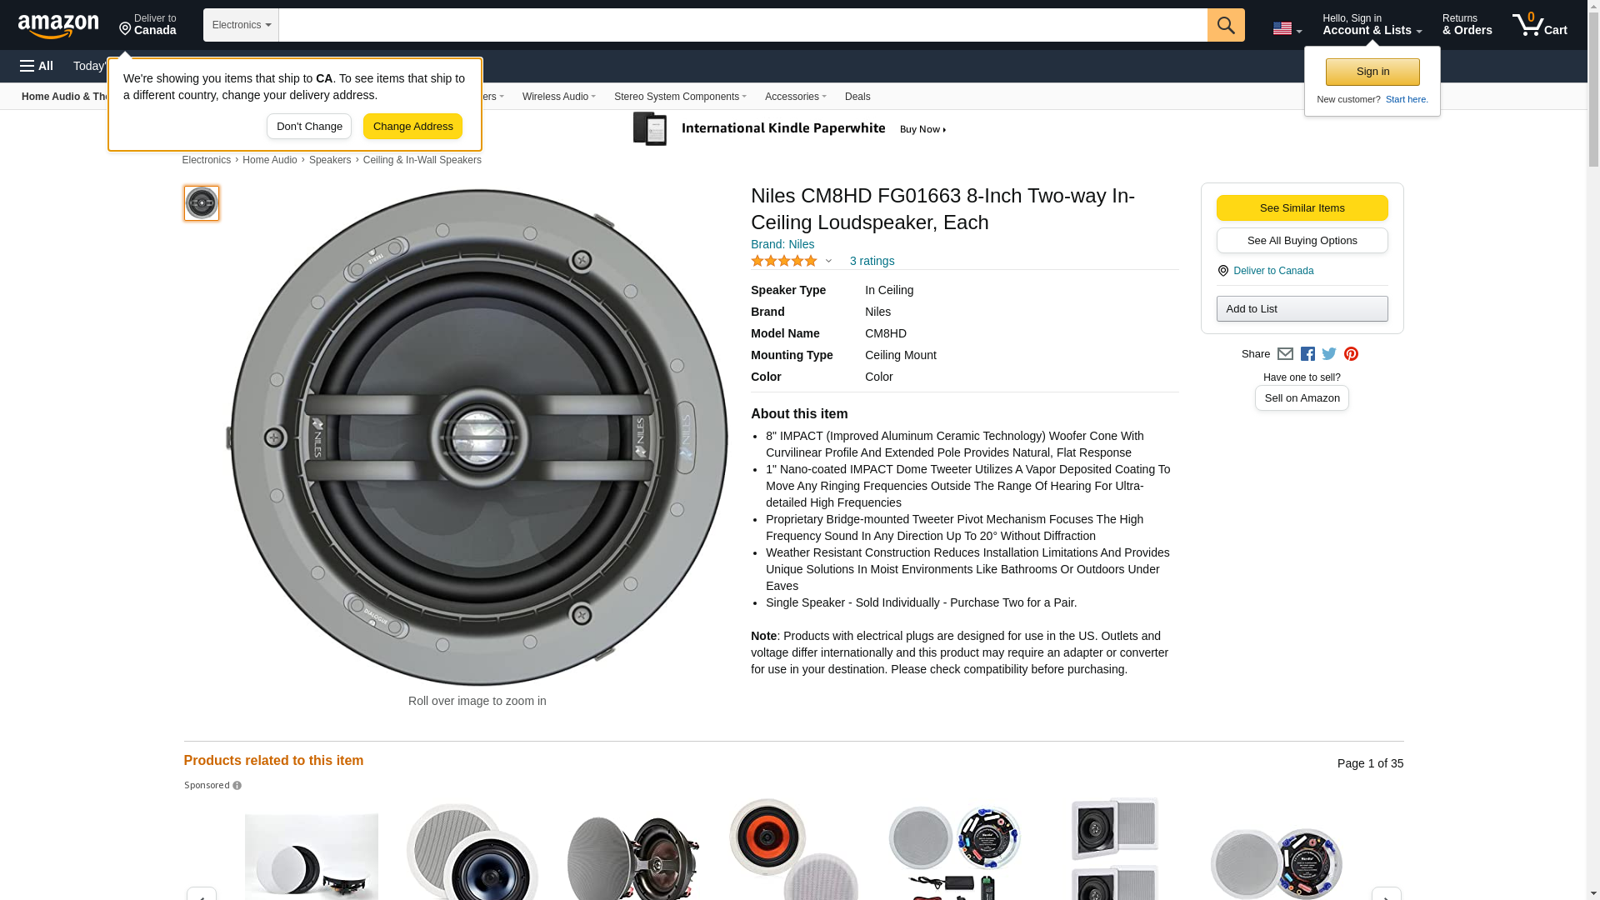Open the Accessories menu

tap(795, 97)
